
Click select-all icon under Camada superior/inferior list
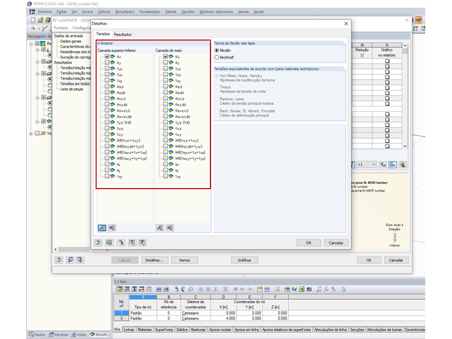pyautogui.click(x=102, y=228)
